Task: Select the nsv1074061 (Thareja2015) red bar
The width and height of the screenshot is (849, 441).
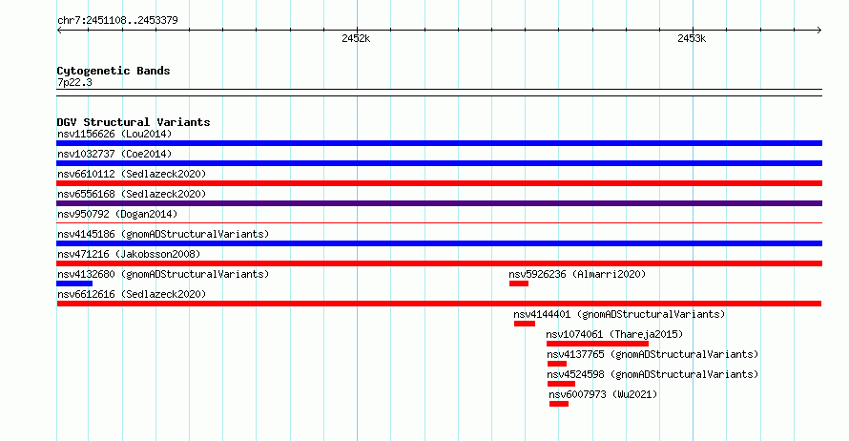Action: pos(598,344)
